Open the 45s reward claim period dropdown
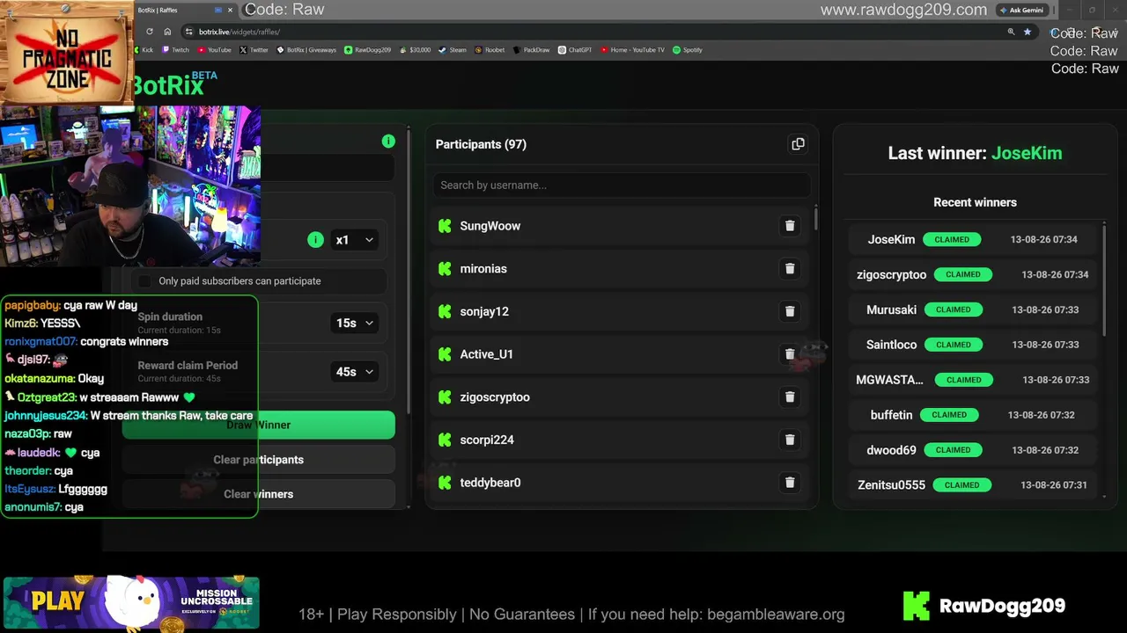The height and width of the screenshot is (633, 1127). 354,372
